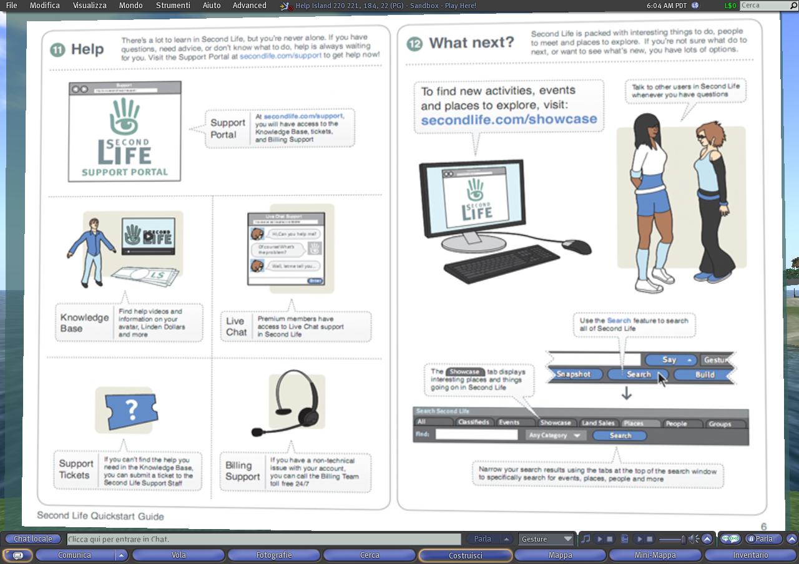Stop the parcel media
799x564 pixels.
(x=650, y=539)
